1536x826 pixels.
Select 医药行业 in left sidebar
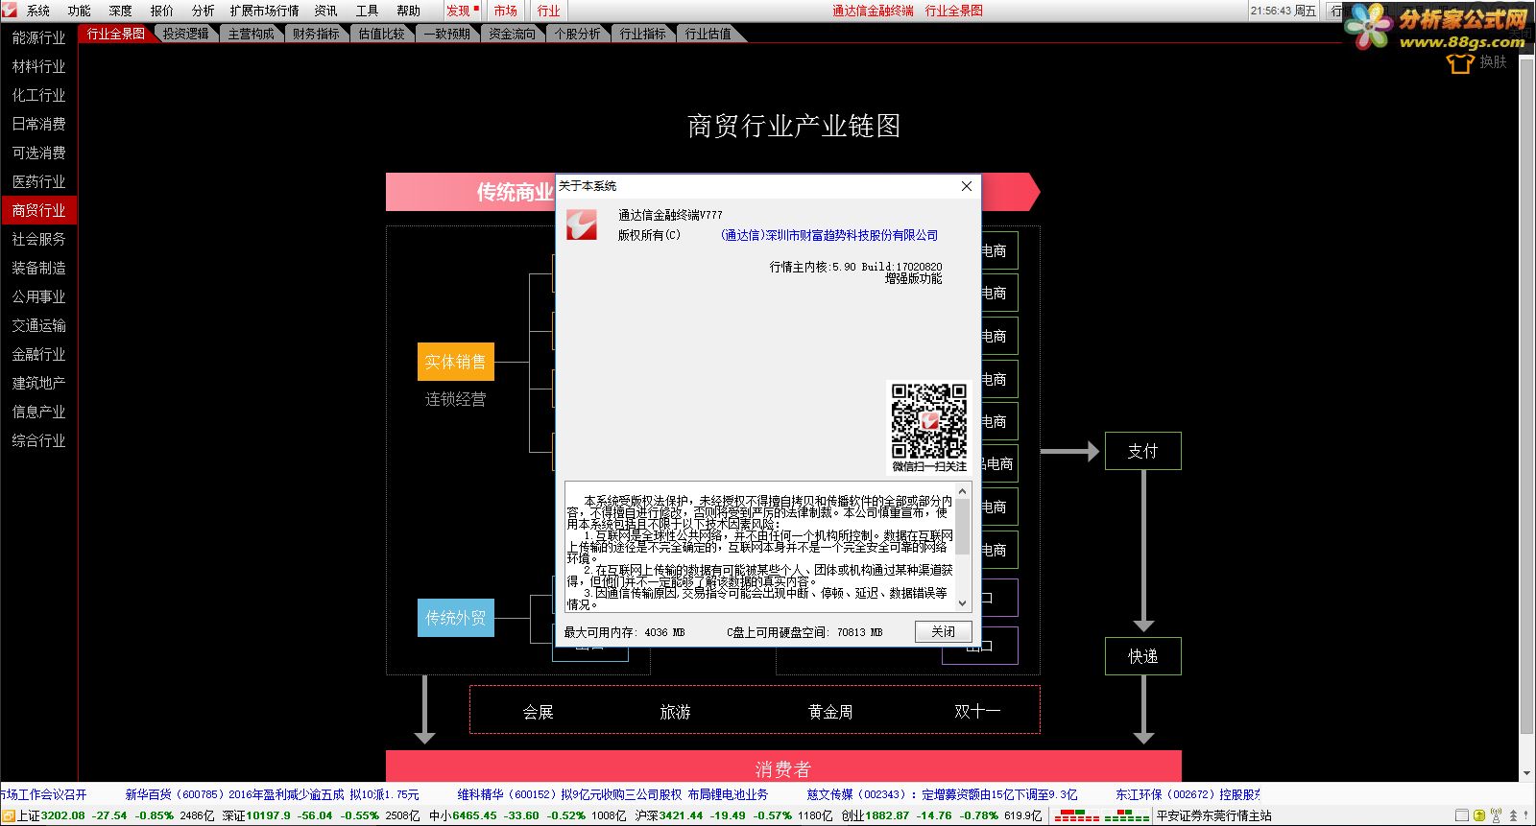click(x=38, y=181)
